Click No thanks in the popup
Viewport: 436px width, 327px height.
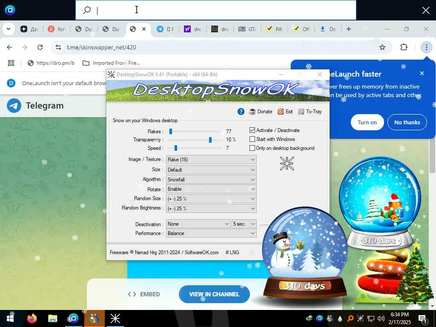[407, 122]
